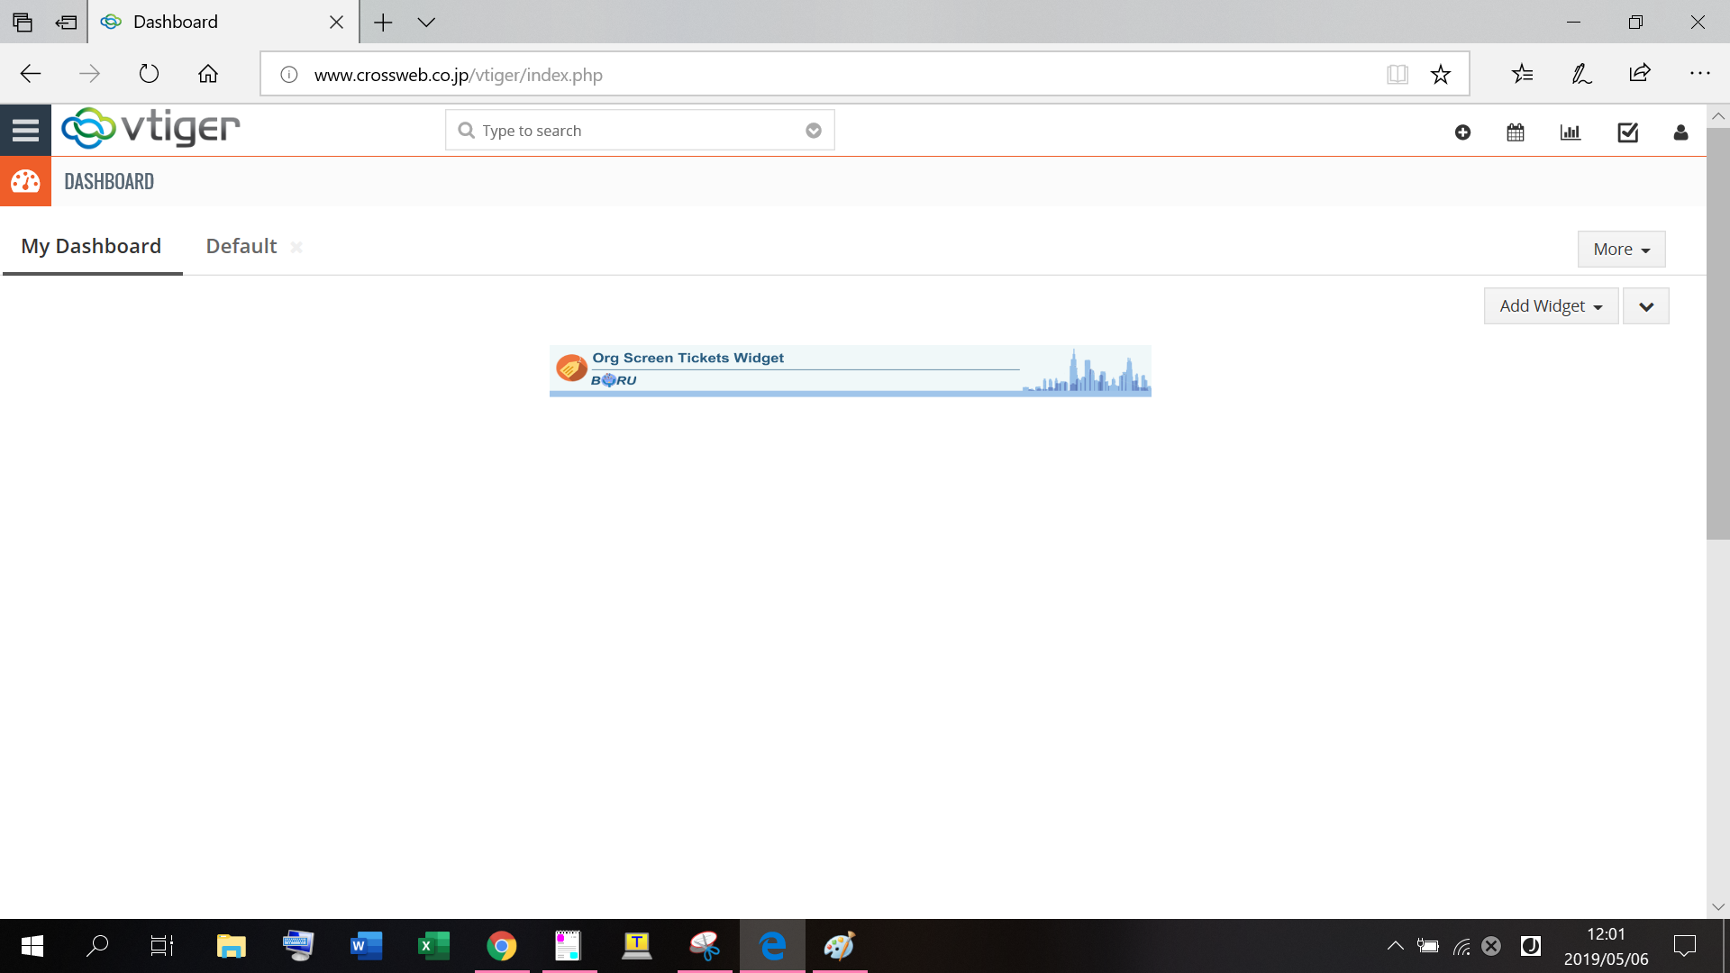The image size is (1730, 973).
Task: Toggle reading view in address bar
Action: 1398,75
